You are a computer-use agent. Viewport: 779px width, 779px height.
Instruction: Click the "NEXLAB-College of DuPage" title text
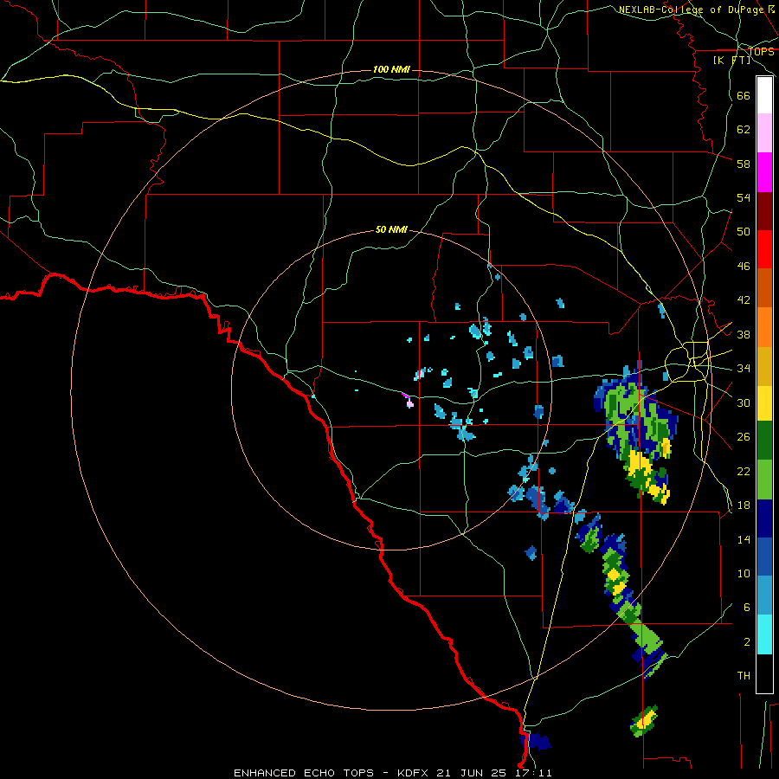coord(691,10)
